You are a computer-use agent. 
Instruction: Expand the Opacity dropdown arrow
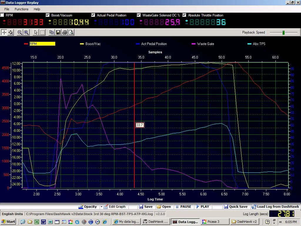(x=101, y=207)
